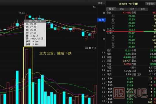Viewport: 156px width, 104px height.
Task: Click the 换手 value 1.75%
Action: coord(127,71)
